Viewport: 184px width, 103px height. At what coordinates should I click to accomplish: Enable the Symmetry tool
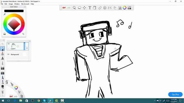[110, 8]
